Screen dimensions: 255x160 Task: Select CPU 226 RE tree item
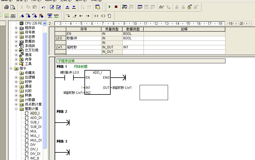33,23
